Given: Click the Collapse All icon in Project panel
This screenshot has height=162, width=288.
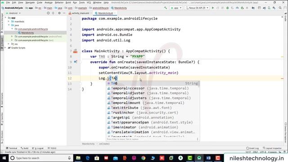Looking at the screenshot, I should (53, 13).
